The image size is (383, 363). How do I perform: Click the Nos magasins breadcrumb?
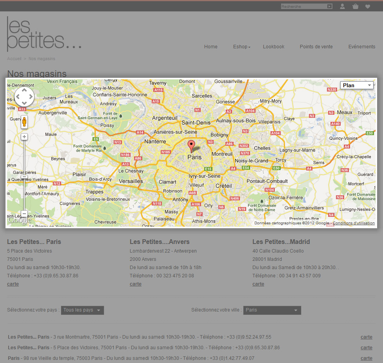[x=42, y=59]
